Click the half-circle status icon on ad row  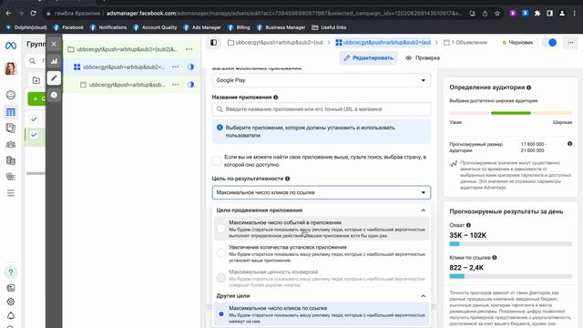(190, 85)
